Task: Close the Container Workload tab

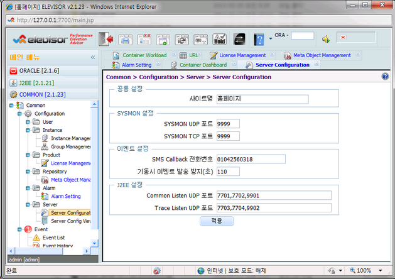Action: point(174,54)
